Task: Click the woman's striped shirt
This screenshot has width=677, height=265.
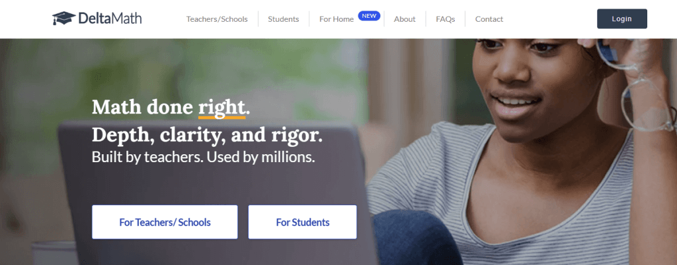Action: [x=542, y=191]
